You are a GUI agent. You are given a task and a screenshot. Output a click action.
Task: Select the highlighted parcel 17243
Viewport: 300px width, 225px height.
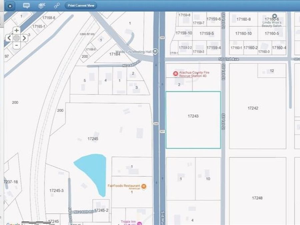point(193,120)
